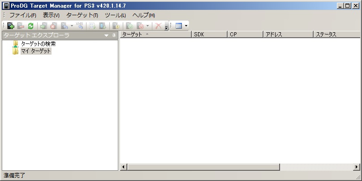The width and height of the screenshot is (362, 181).
Task: Click the horizontal scrollbar left arrow
Action: point(124,167)
